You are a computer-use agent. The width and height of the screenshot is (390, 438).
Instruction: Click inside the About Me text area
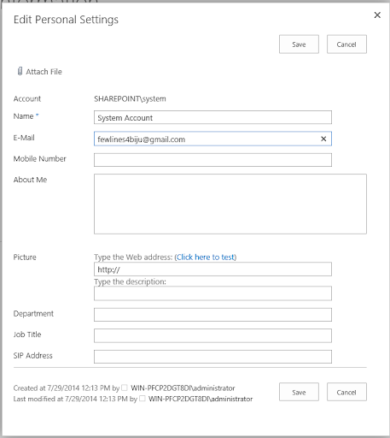coord(230,204)
